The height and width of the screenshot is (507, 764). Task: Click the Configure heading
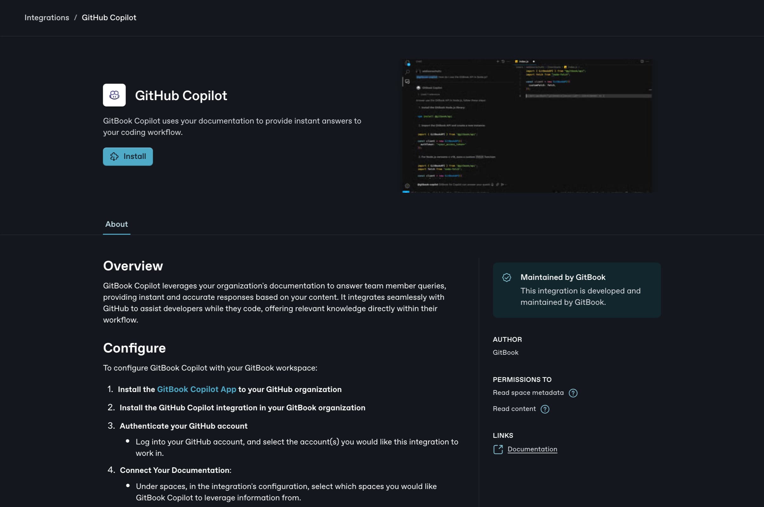[134, 348]
